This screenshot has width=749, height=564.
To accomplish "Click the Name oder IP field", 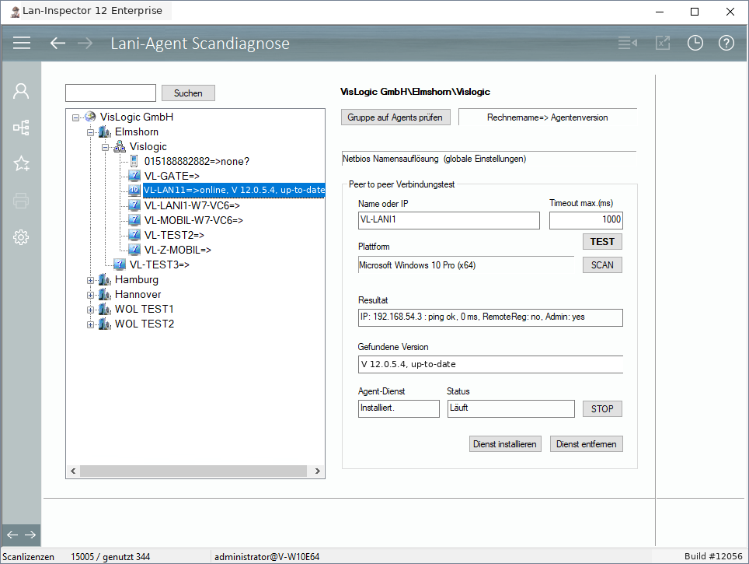I will pos(449,220).
